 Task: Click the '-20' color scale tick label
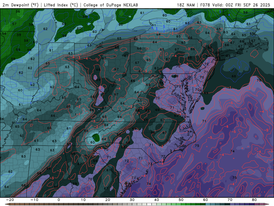(10, 200)
